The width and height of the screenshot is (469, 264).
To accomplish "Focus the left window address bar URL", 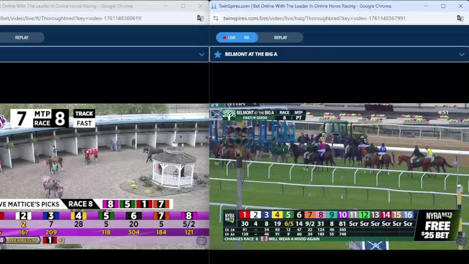I will (x=70, y=18).
